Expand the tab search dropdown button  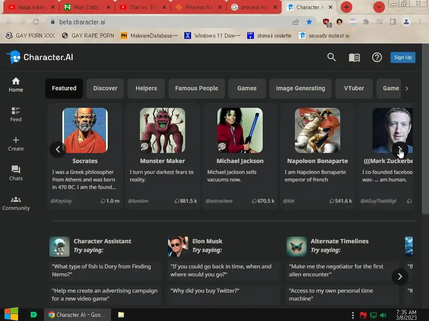click(379, 7)
